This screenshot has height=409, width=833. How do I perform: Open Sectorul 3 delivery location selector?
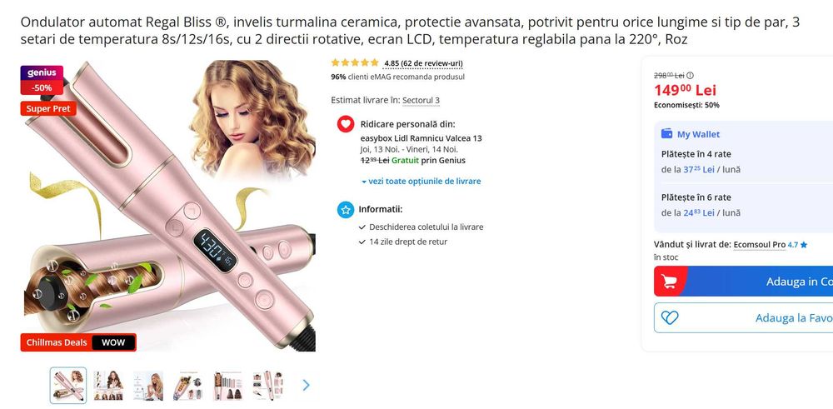(421, 101)
